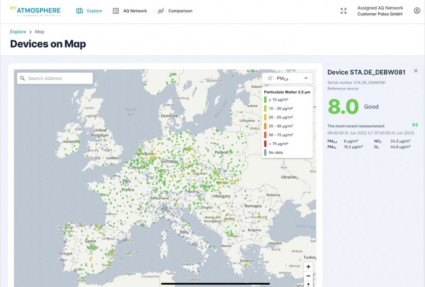Click the search magnifier icon
This screenshot has height=287, width=425.
tap(22, 78)
